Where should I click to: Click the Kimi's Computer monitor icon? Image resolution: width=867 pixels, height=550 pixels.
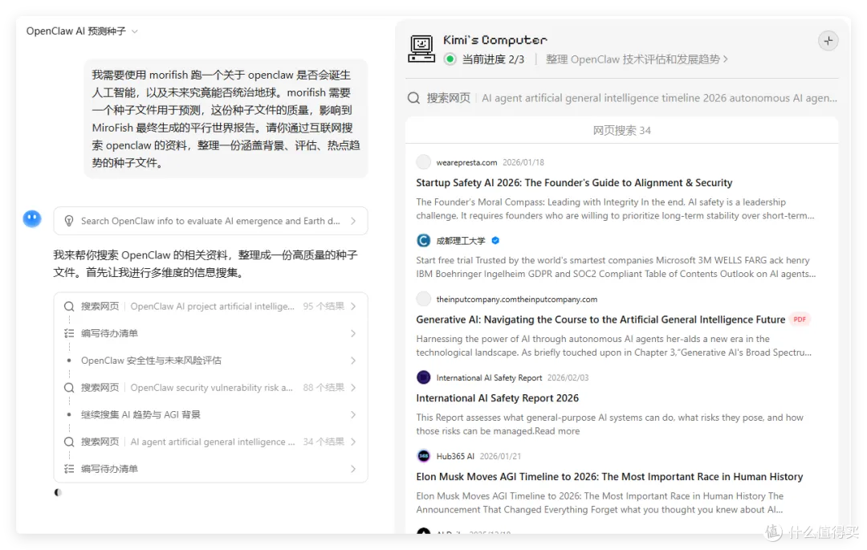tap(421, 49)
